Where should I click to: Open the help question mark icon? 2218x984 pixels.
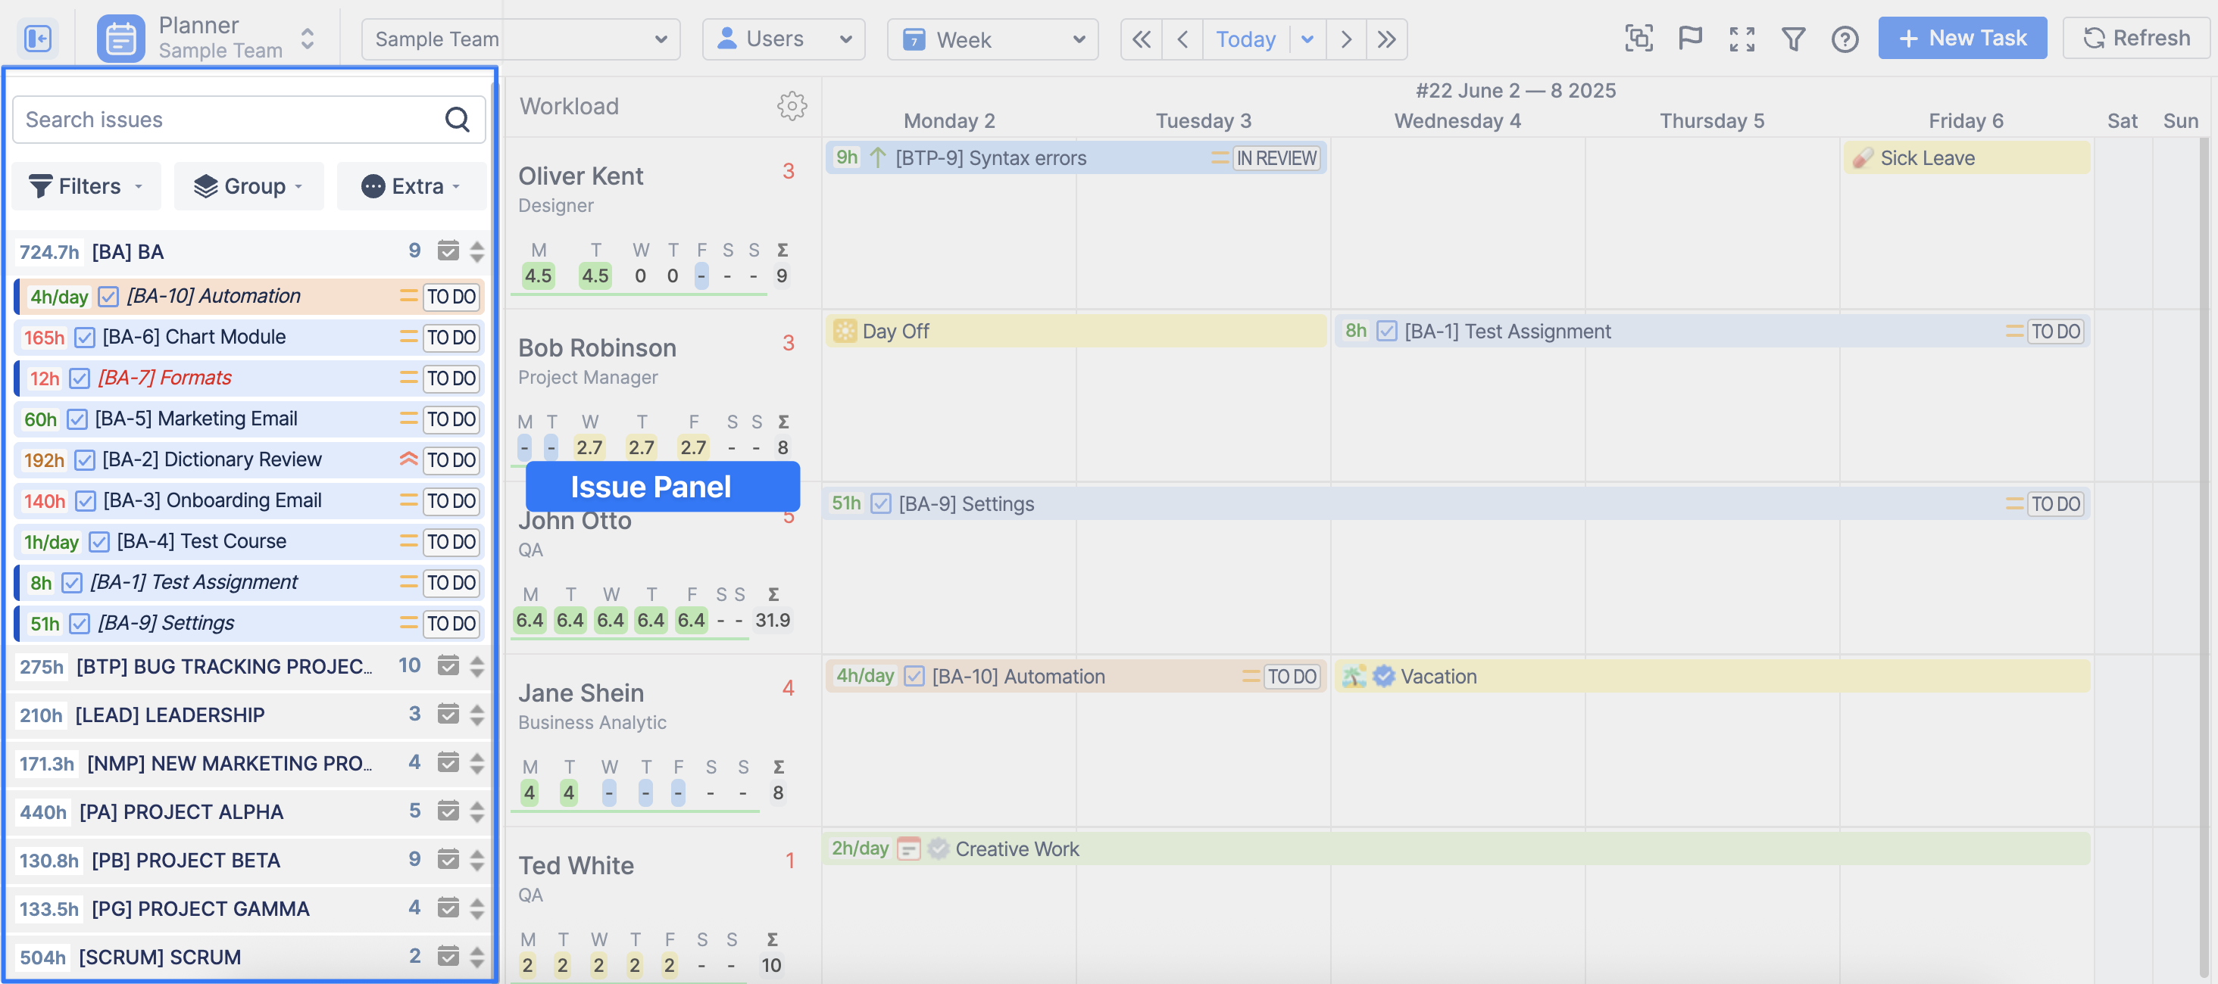1845,39
